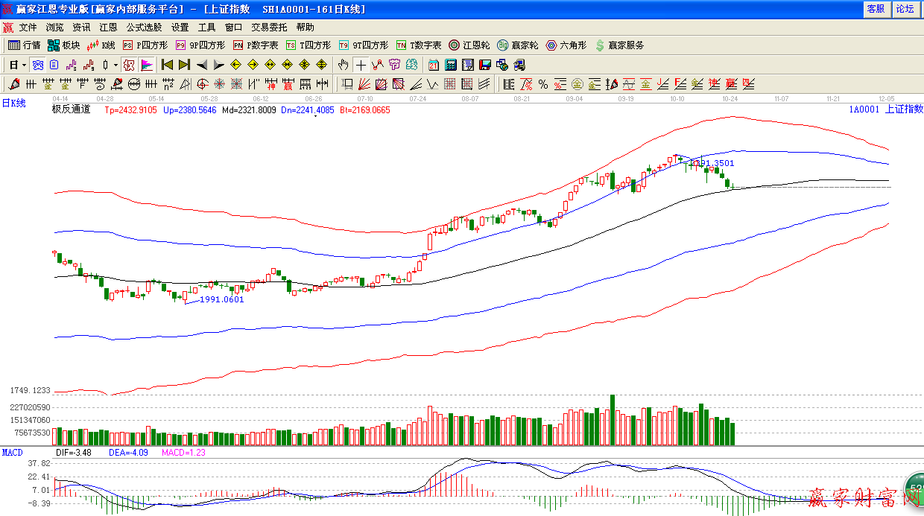Image resolution: width=924 pixels, height=516 pixels.
Task: Jump to first bar with skip-back arrow
Action: pyautogui.click(x=167, y=65)
